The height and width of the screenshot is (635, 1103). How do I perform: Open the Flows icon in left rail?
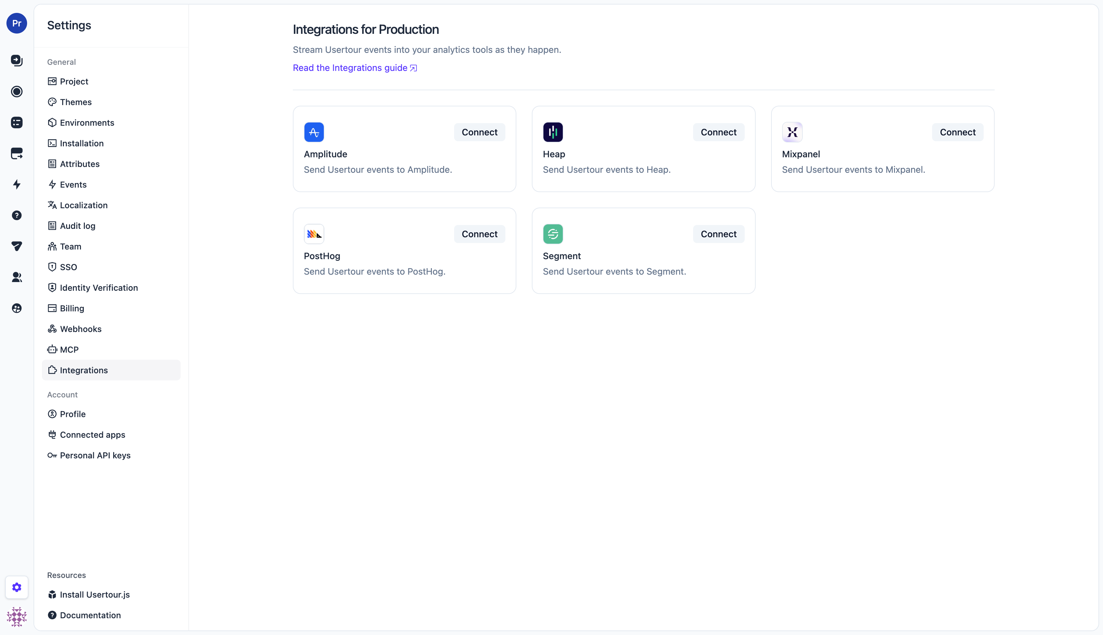16,60
